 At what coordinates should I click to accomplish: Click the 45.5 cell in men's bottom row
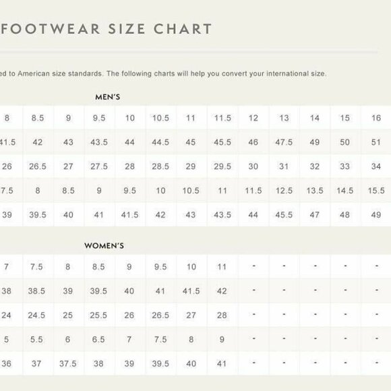click(x=284, y=214)
